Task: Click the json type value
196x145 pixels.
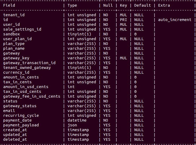Action: click(x=72, y=125)
